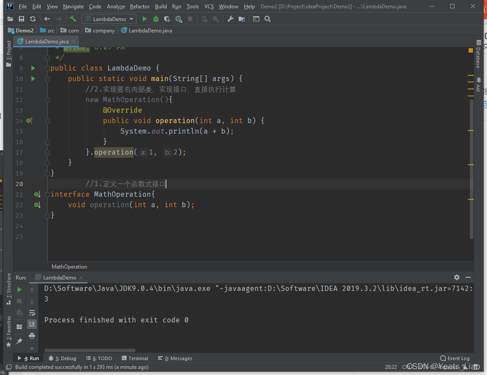Click the Run panel stop square icon
487x375 pixels.
tap(19, 301)
